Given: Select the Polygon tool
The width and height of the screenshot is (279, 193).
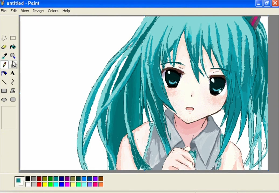Looking at the screenshot, I should 13,91.
